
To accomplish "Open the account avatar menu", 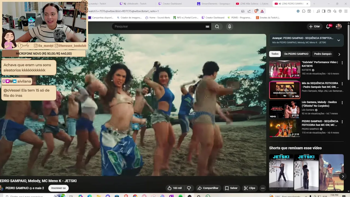I will (x=339, y=27).
